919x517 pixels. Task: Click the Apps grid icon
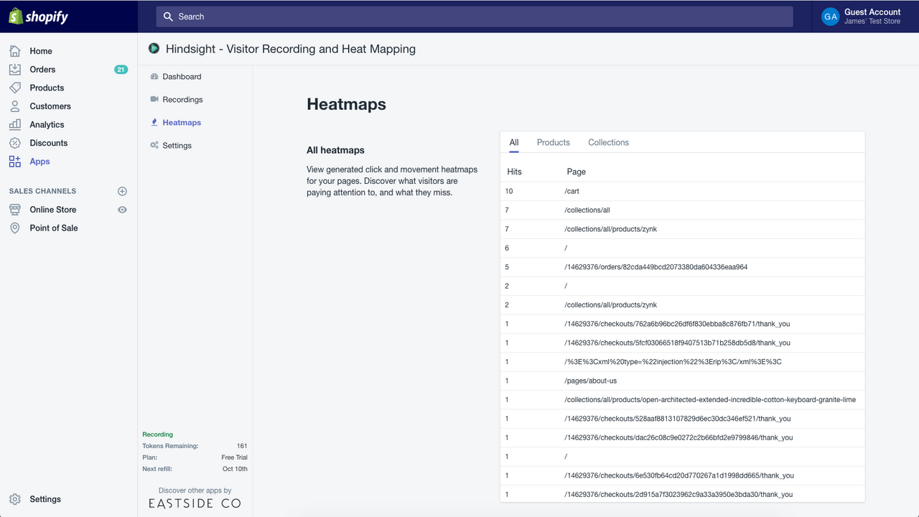click(15, 162)
